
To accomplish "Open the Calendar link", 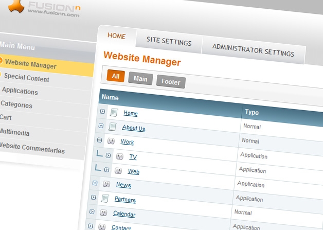I will click(124, 214).
